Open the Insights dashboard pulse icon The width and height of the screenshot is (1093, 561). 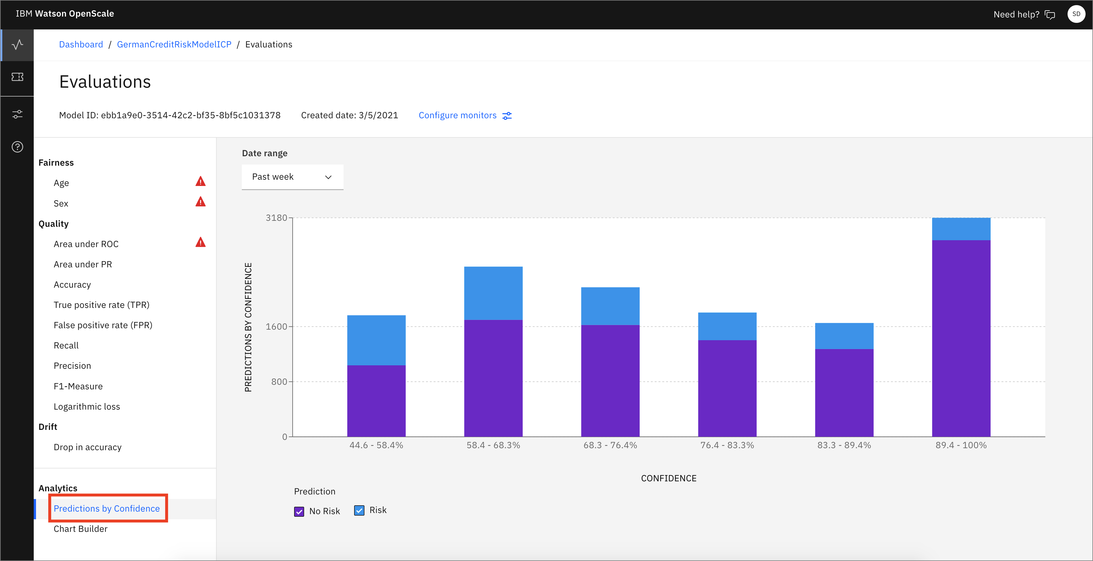(17, 45)
